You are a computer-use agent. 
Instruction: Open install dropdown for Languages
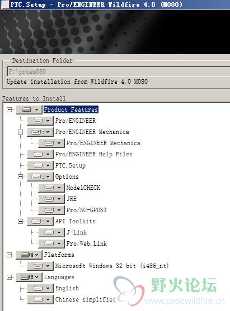tap(29, 277)
